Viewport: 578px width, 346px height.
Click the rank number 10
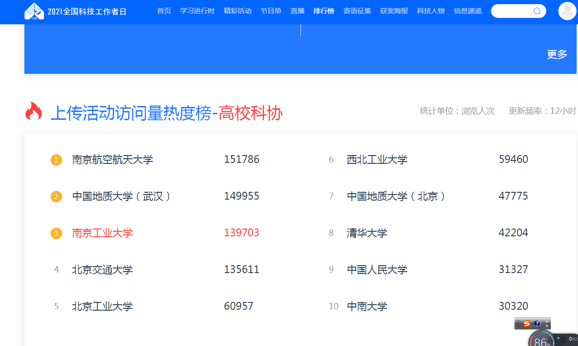334,307
